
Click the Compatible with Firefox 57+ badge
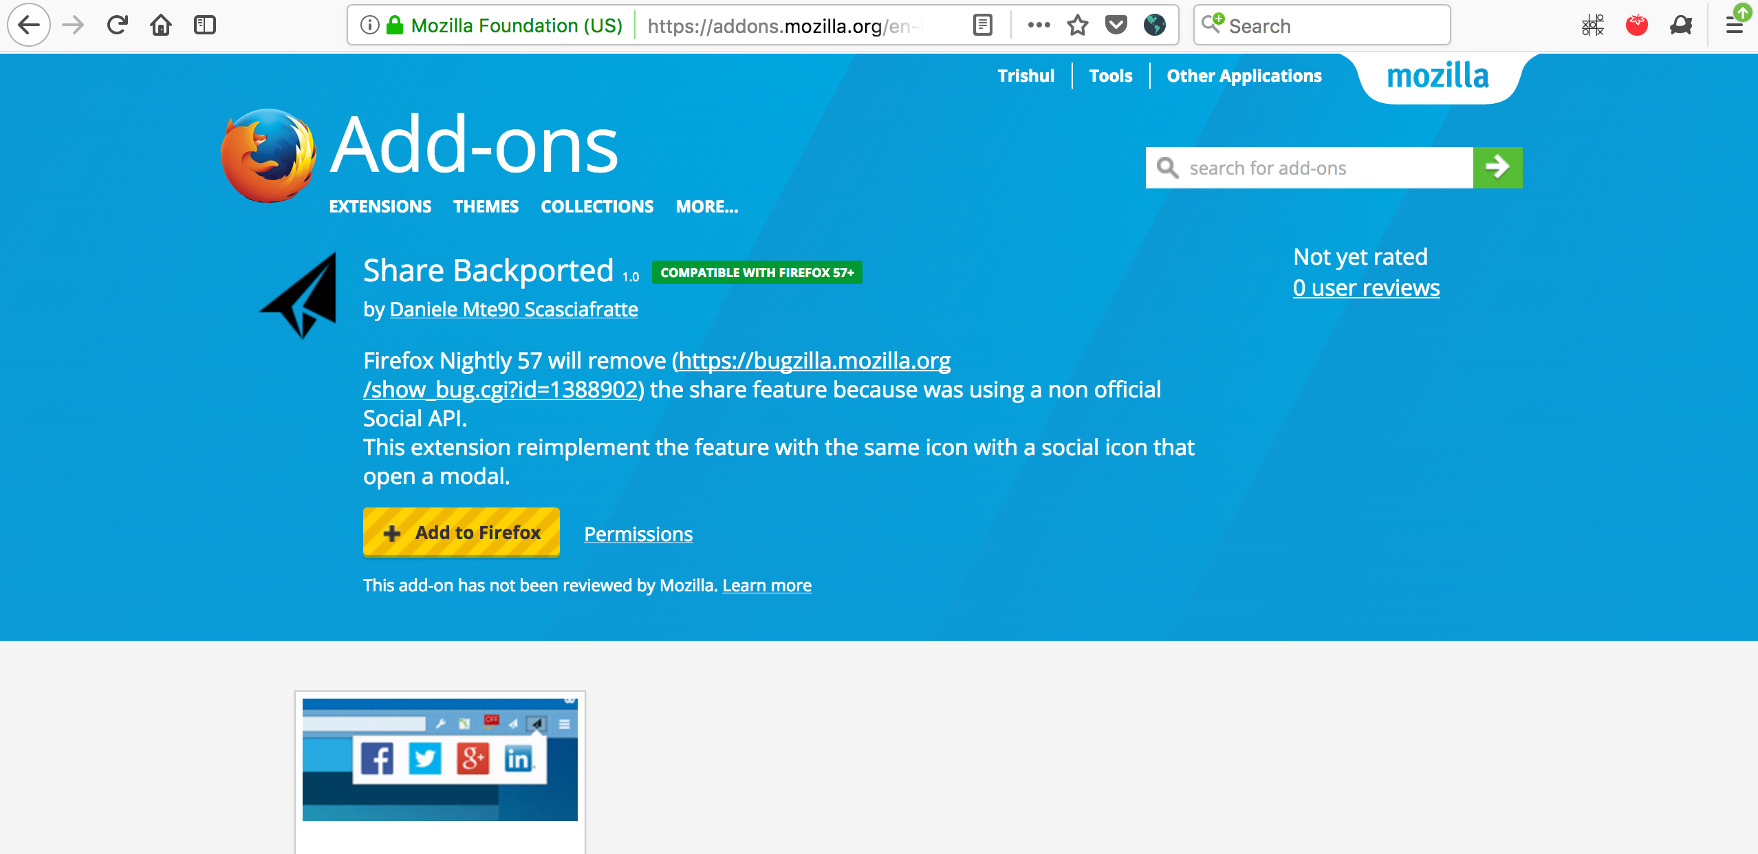(x=757, y=272)
